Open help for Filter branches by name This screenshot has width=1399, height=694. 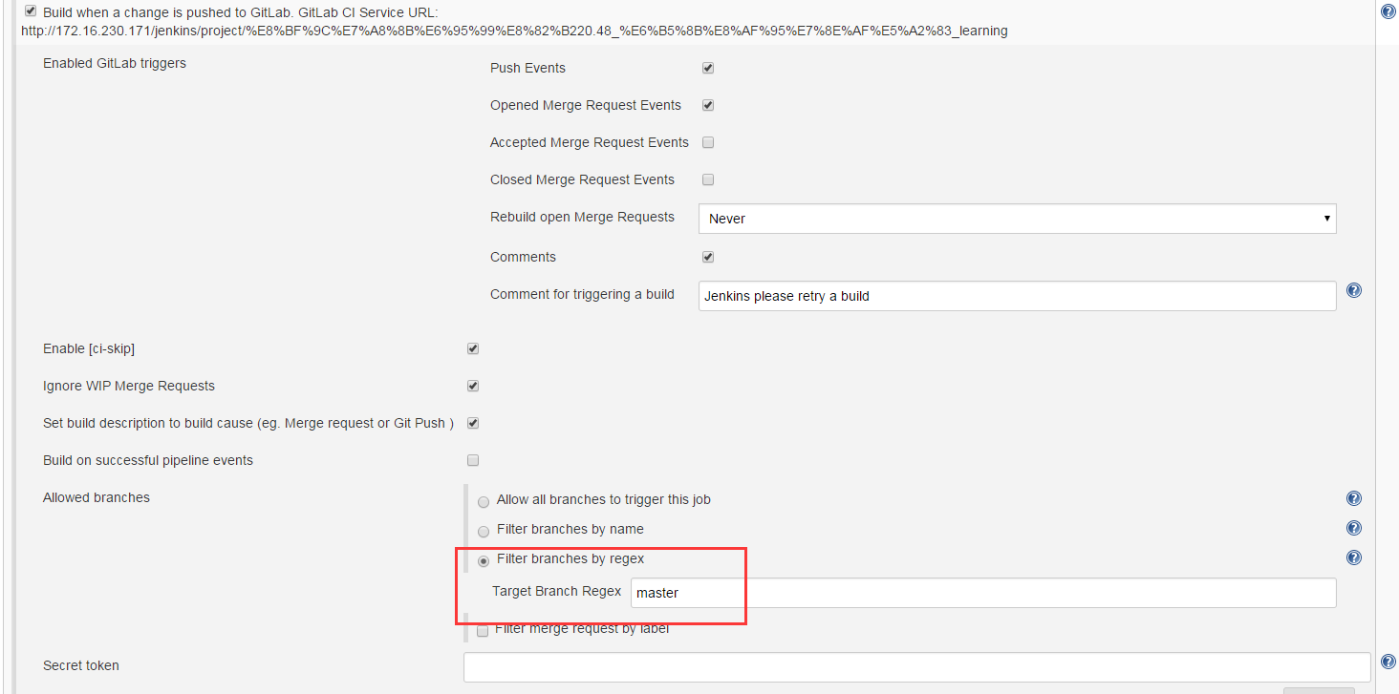[x=1353, y=528]
